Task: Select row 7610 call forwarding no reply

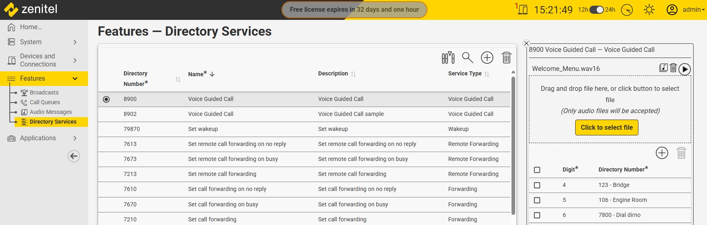Action: [x=304, y=189]
